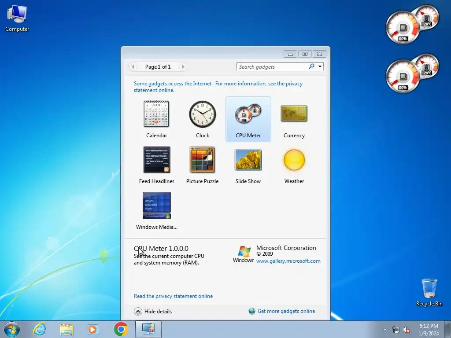451x338 pixels.
Task: Open the Start menu
Action: click(x=12, y=329)
